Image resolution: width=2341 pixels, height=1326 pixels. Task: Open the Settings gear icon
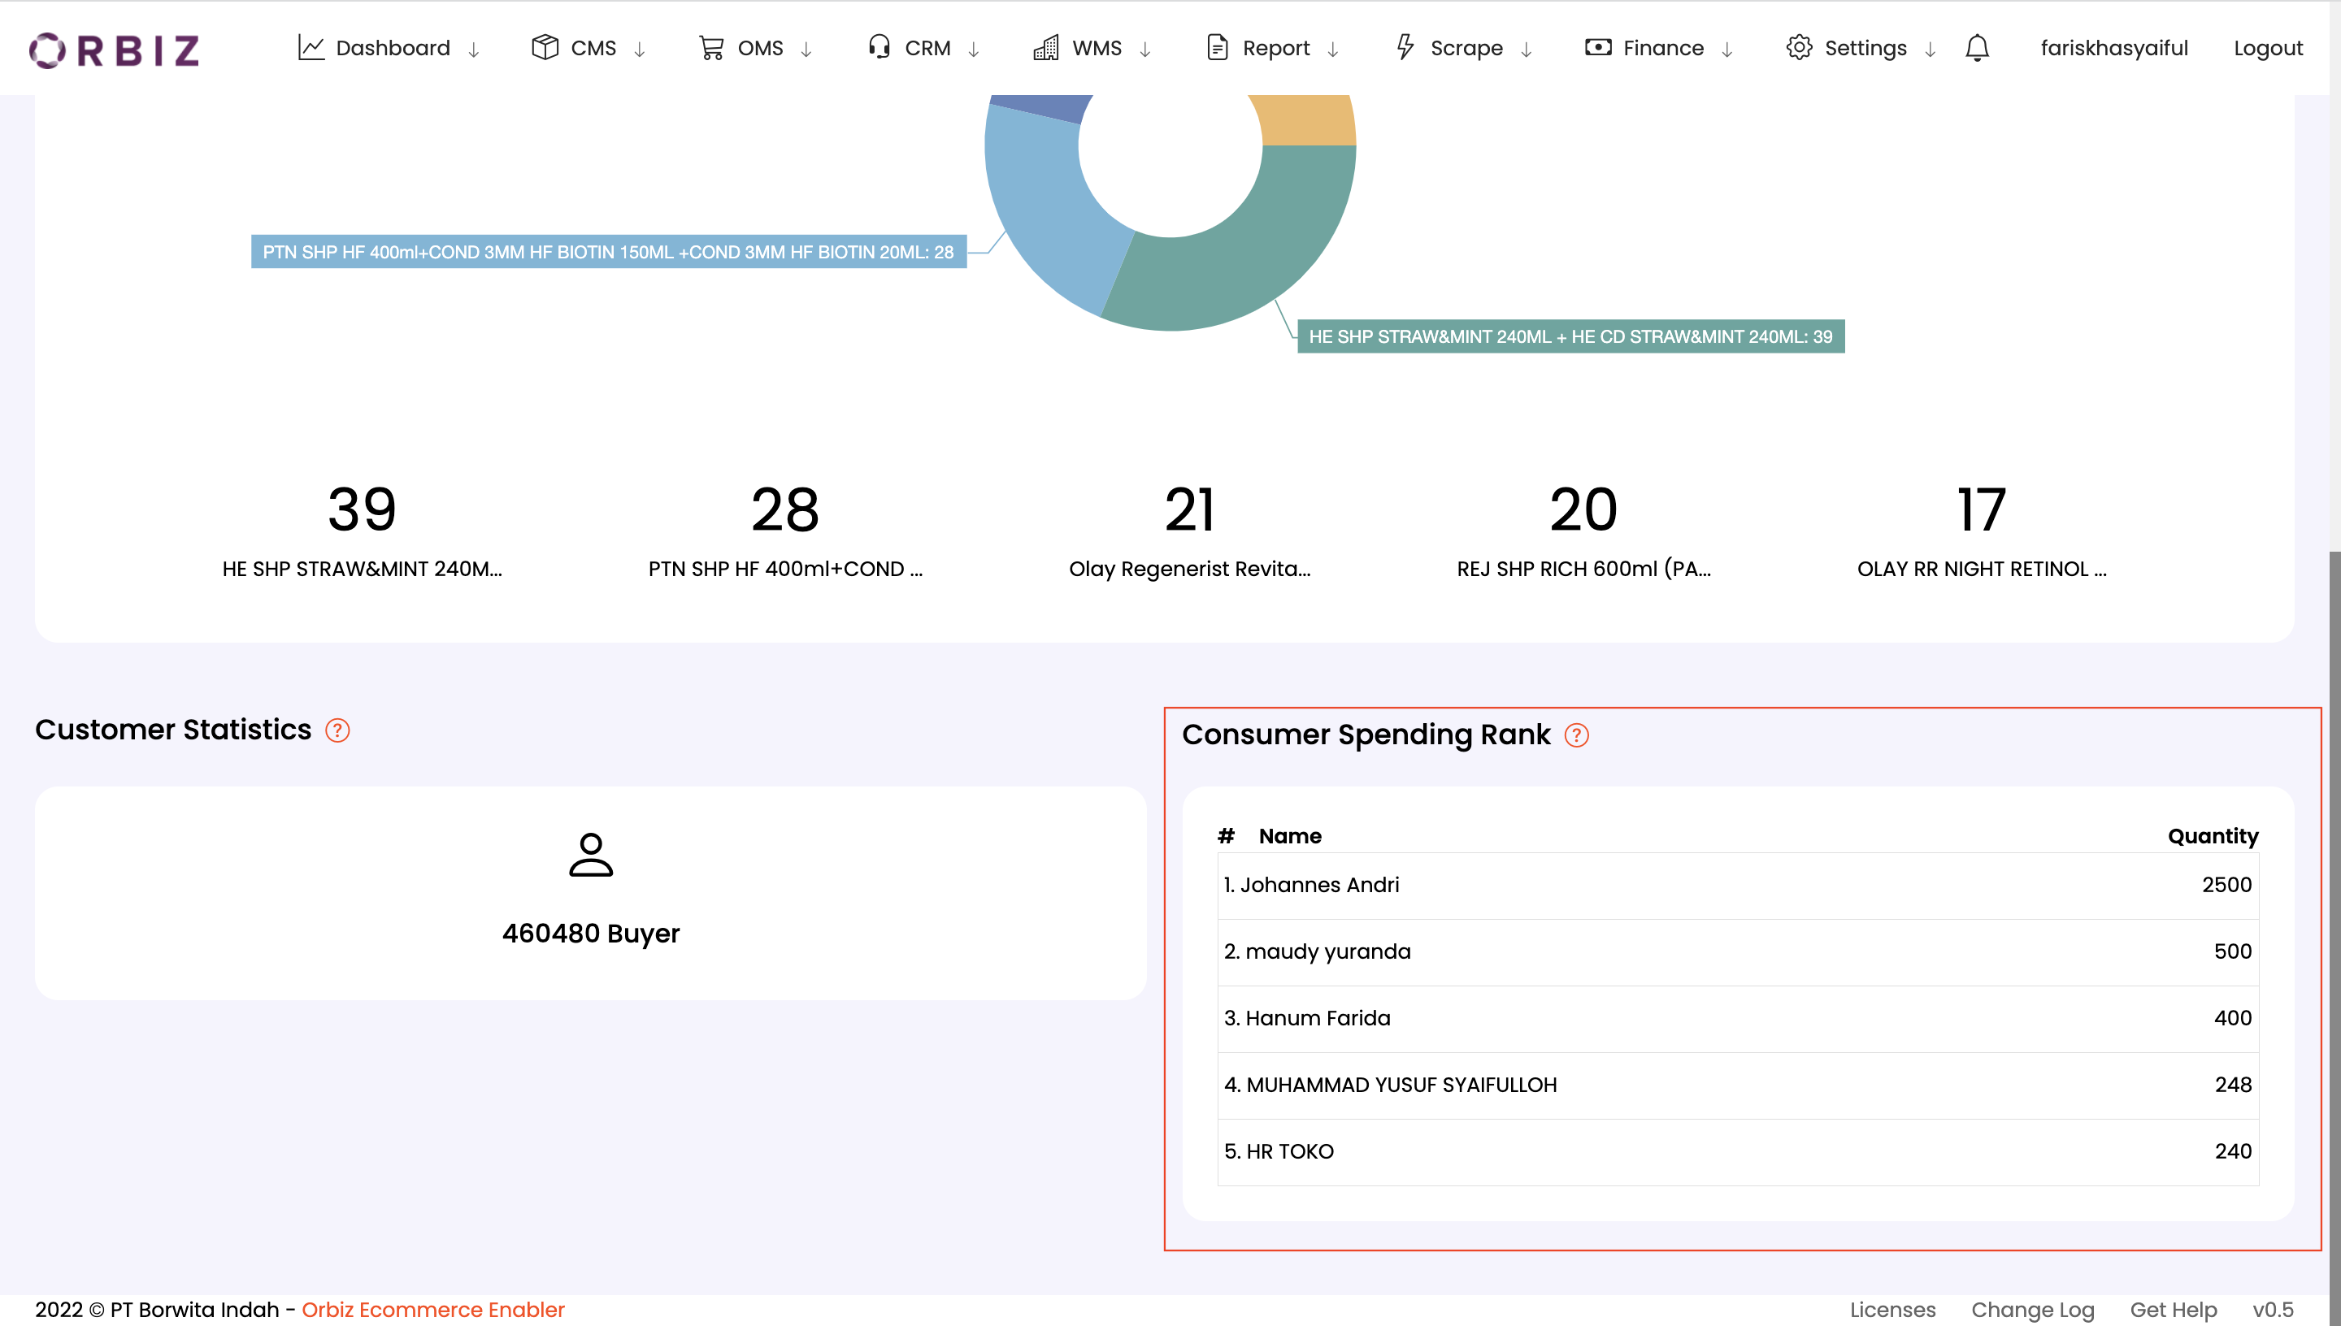click(x=1800, y=47)
